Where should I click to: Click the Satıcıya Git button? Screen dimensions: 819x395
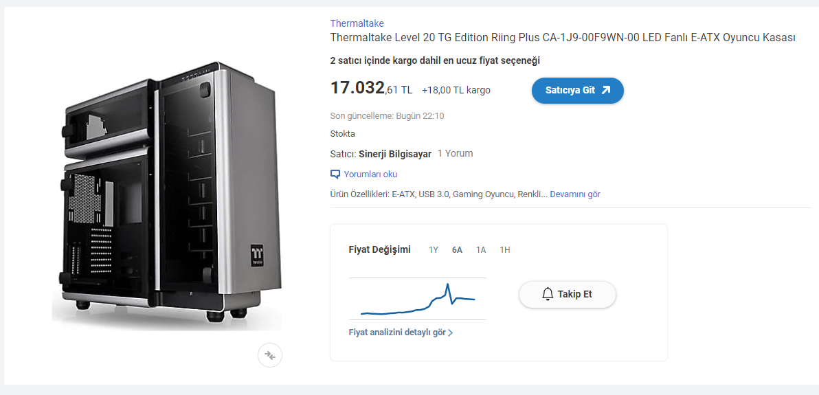point(578,91)
